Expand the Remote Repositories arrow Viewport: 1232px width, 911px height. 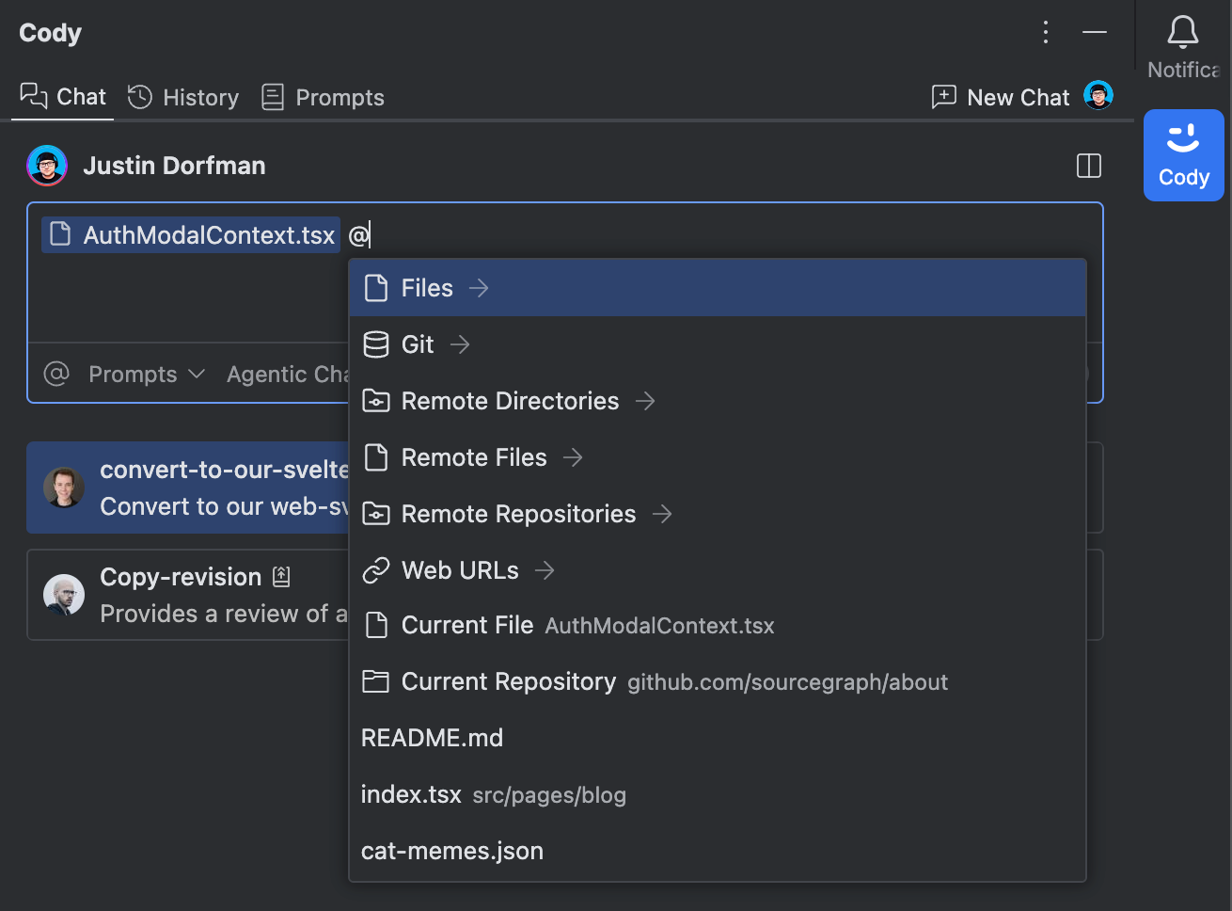(x=662, y=514)
